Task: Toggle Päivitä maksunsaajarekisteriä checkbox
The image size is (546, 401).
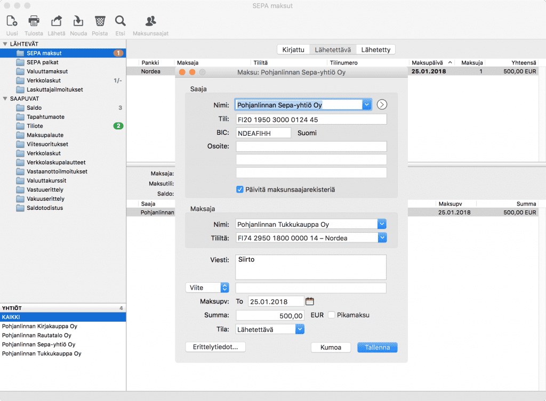Action: click(x=239, y=190)
